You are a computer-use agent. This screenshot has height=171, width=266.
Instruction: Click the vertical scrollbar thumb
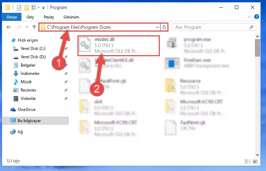click(x=257, y=48)
